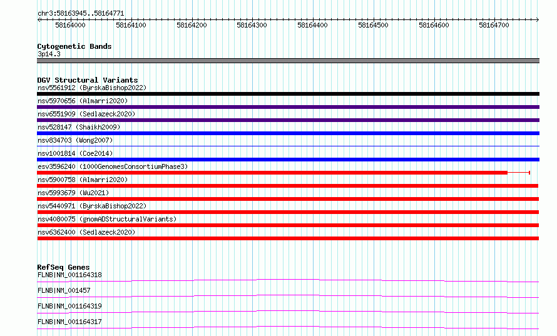Viewport: 557px width, 336px height.
Task: Open nsv4080075 (gnomADStructuralVariants) label
Action: tap(107, 219)
